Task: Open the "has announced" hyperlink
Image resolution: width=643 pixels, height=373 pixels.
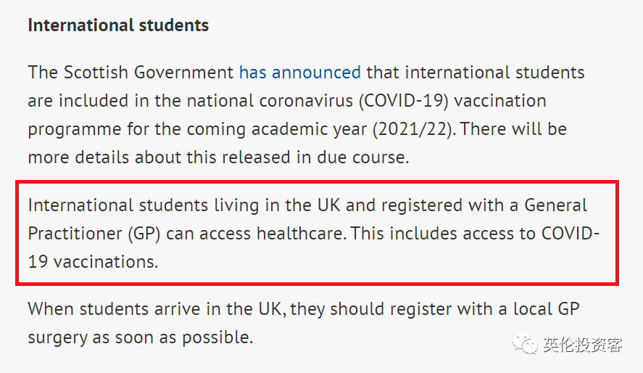Action: point(300,73)
